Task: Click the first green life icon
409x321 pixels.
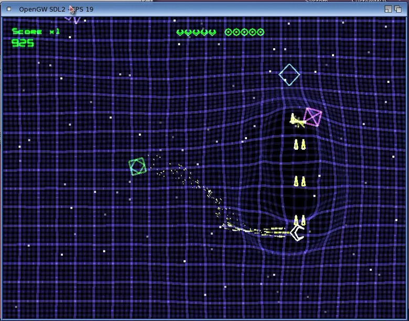Action: point(180,32)
